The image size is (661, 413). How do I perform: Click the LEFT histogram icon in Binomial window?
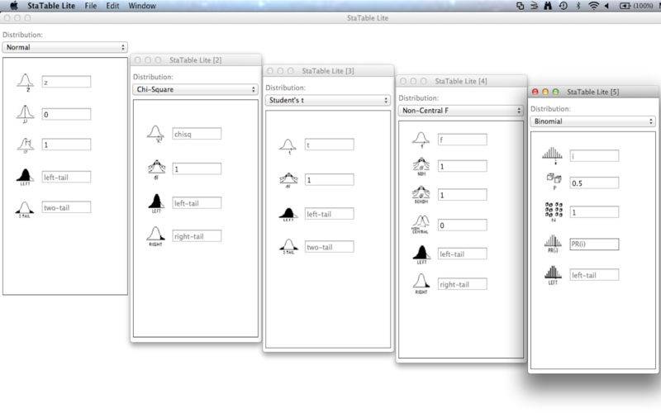click(x=553, y=275)
